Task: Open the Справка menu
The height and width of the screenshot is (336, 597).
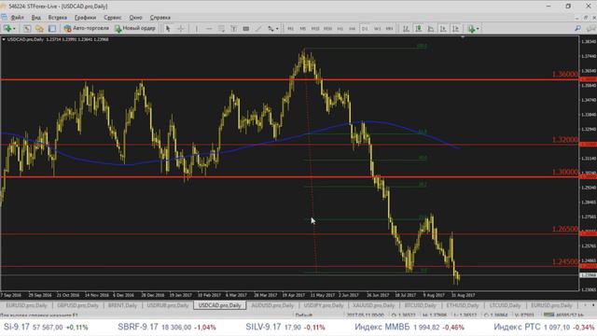Action: 160,18
